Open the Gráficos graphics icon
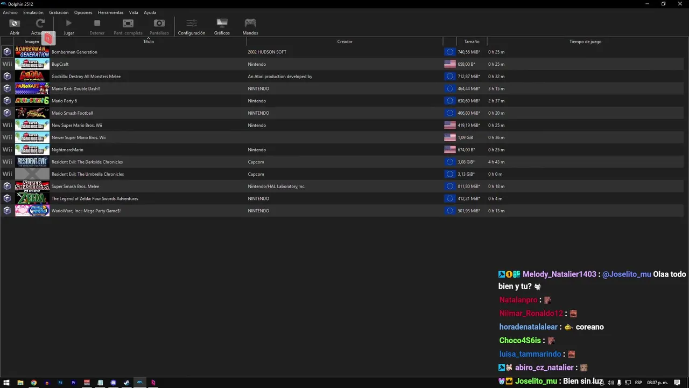This screenshot has width=689, height=388. click(x=222, y=23)
